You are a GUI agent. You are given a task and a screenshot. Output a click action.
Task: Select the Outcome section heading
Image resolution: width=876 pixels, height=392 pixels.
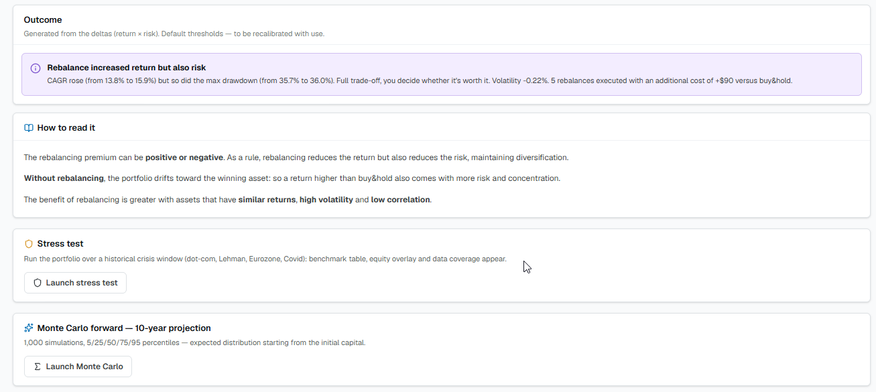(43, 20)
